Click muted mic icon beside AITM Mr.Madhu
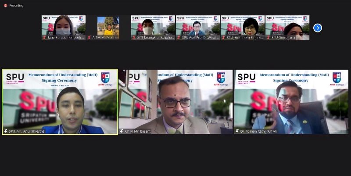The height and width of the screenshot is (176, 351). 89,38
